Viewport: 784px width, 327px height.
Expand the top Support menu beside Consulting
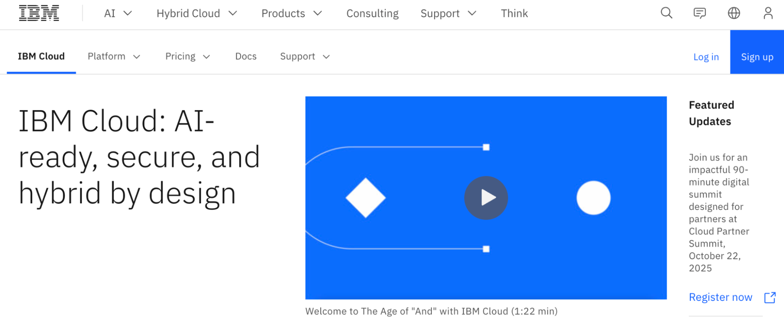[448, 13]
